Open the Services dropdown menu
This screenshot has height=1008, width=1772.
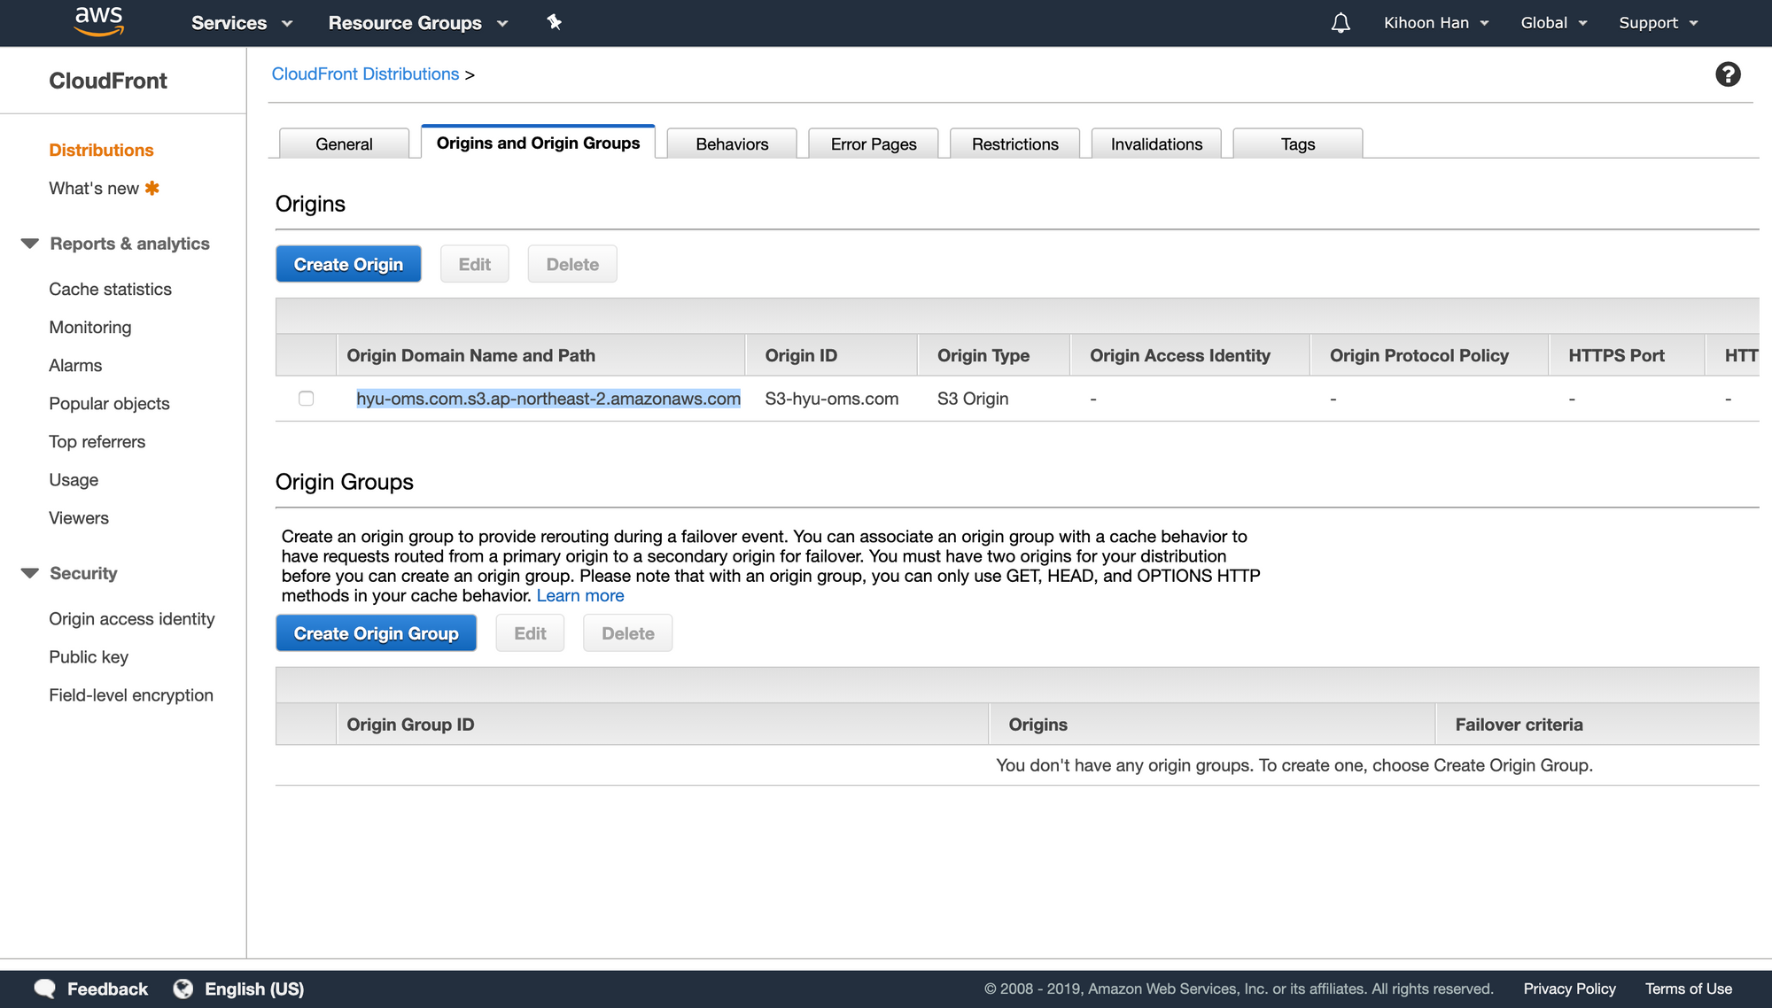pos(241,23)
